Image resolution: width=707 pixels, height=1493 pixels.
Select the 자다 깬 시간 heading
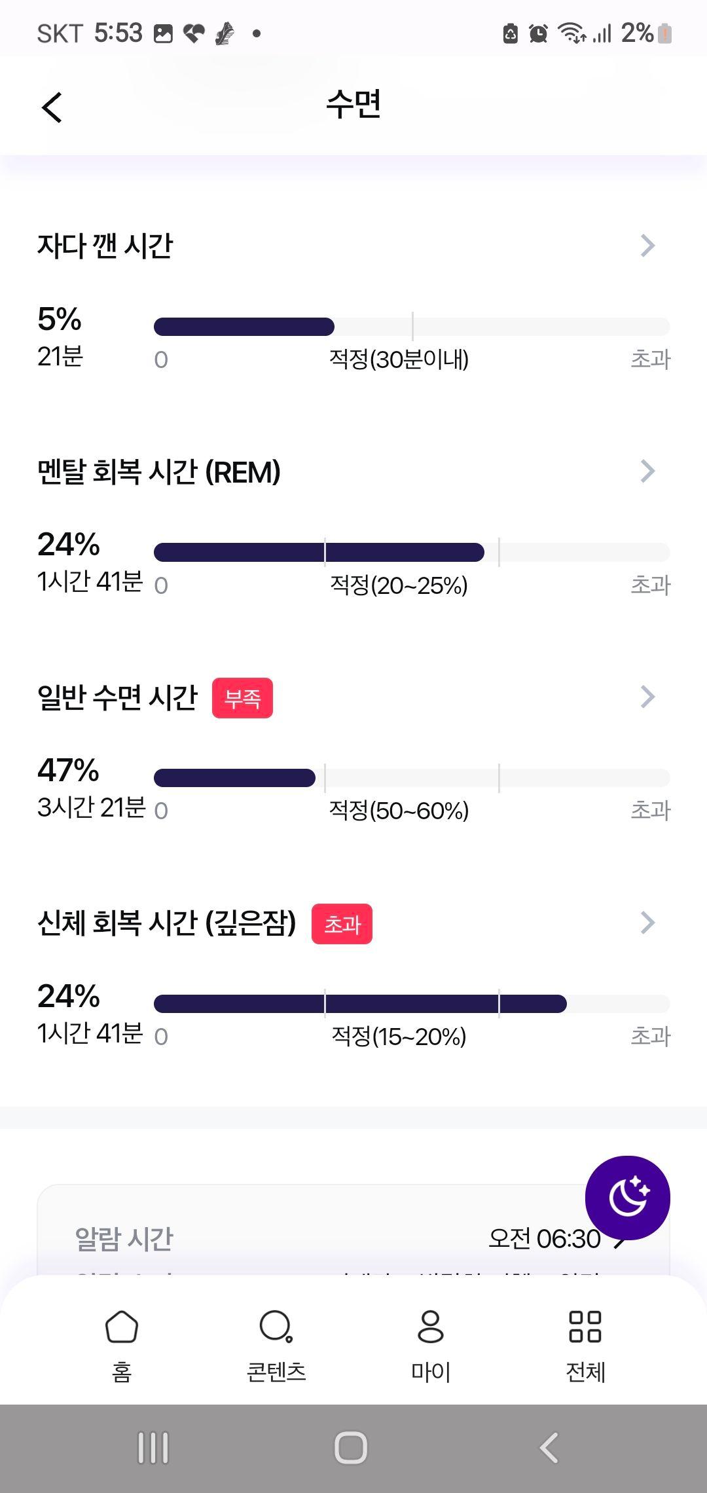click(x=105, y=246)
